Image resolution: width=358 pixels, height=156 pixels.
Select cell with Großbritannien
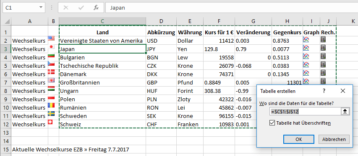click(x=102, y=82)
